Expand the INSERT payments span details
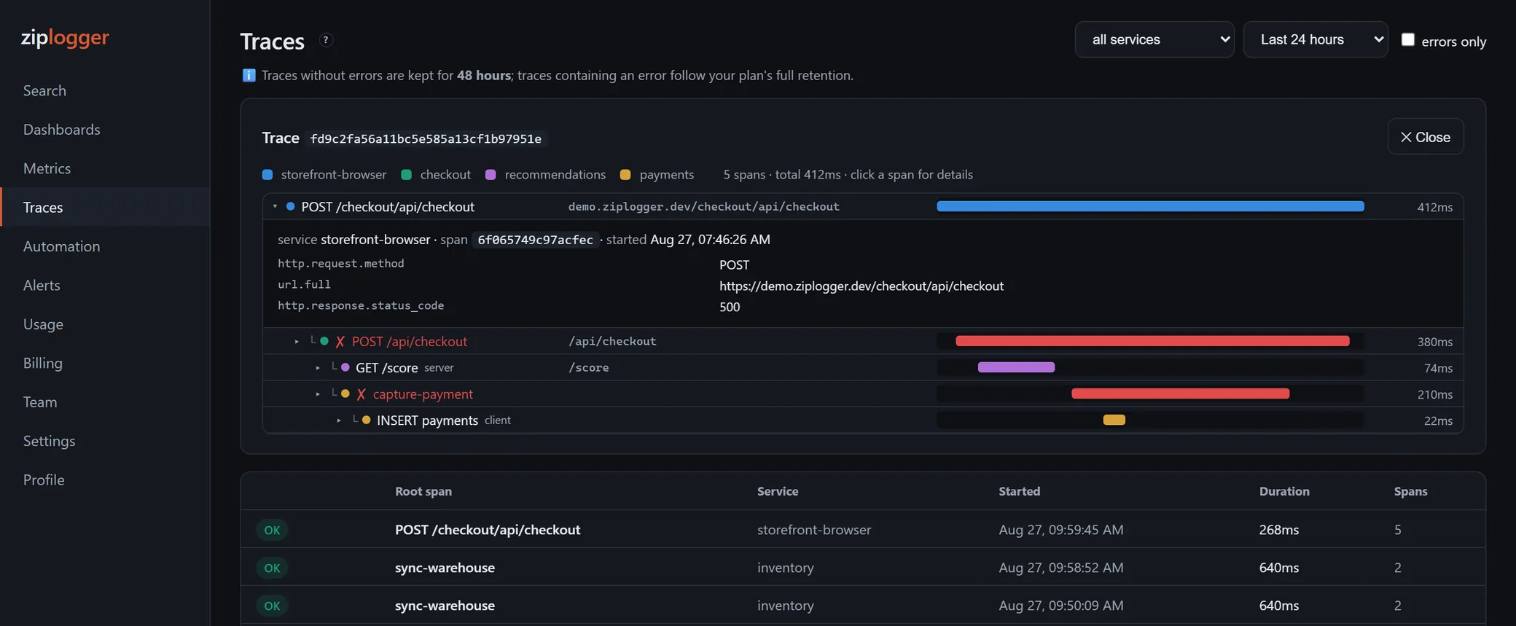Viewport: 1516px width, 626px height. [339, 420]
